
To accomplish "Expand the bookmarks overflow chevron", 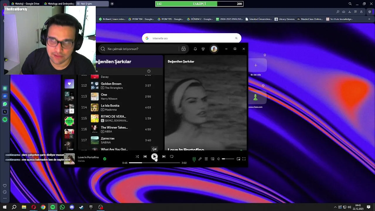I will (x=369, y=19).
